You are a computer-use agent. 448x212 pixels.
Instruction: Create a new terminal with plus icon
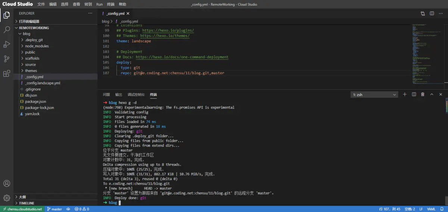(x=405, y=94)
